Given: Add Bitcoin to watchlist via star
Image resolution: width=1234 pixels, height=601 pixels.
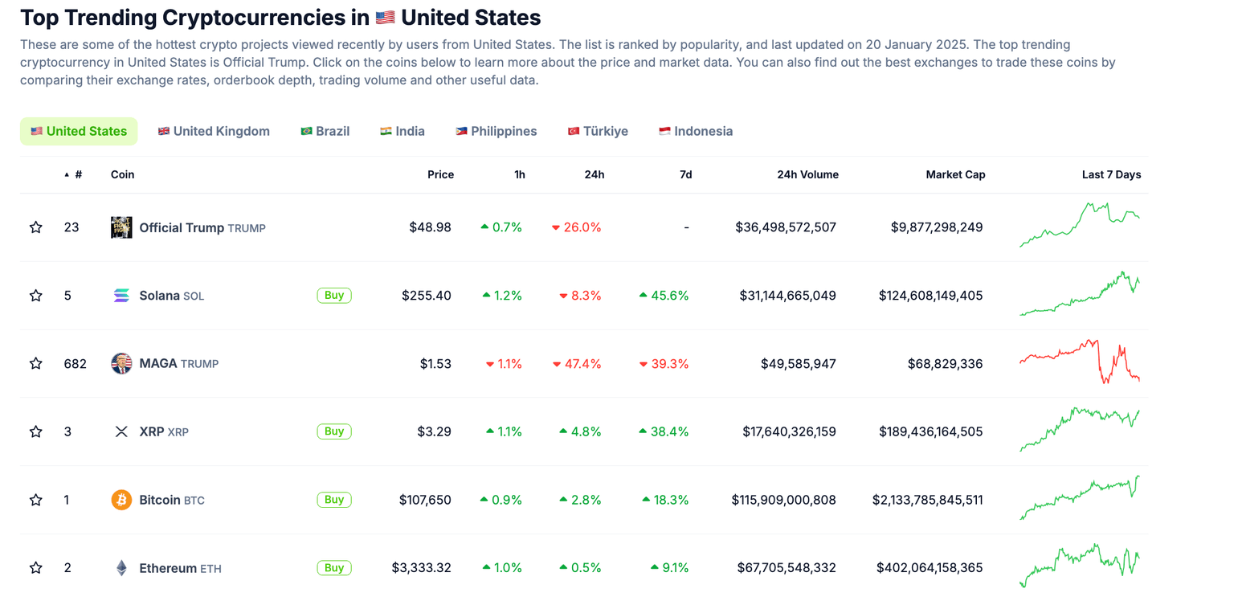Looking at the screenshot, I should (36, 500).
